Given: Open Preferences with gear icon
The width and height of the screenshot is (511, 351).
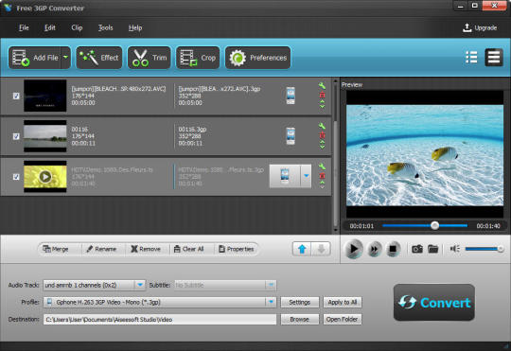Looking at the screenshot, I should [x=257, y=58].
